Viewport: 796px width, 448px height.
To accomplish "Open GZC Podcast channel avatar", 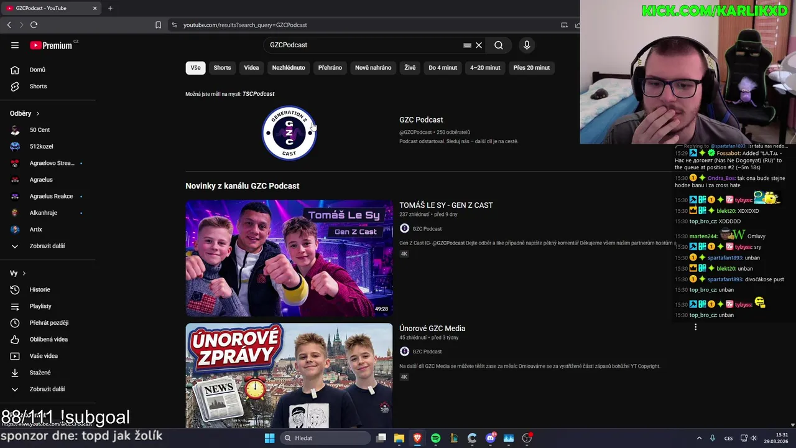I will (289, 133).
